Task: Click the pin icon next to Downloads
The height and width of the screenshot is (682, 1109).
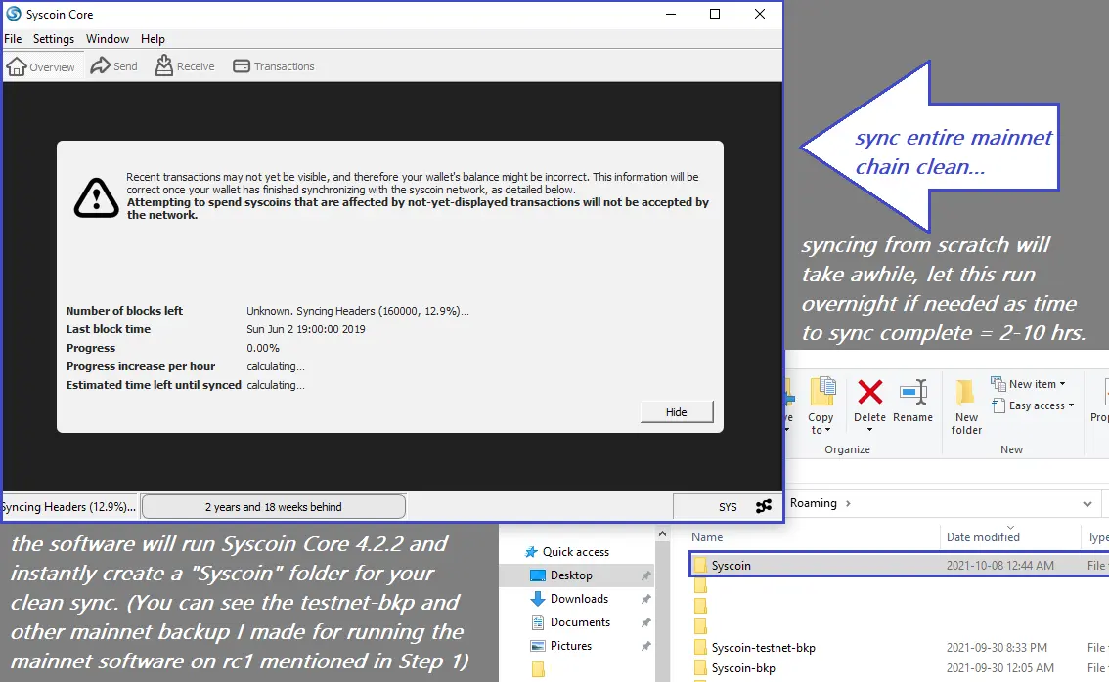Action: click(x=645, y=599)
